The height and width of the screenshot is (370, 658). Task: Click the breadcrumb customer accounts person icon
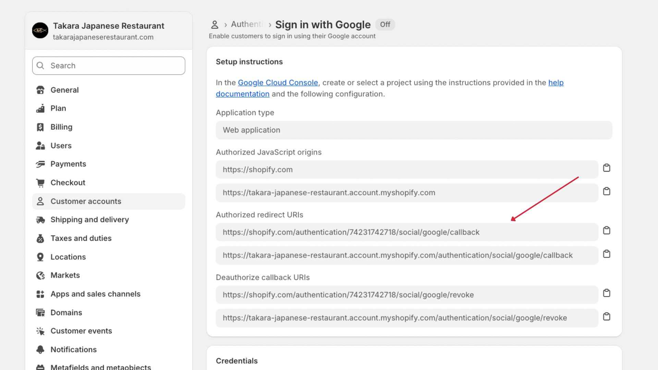click(x=215, y=25)
